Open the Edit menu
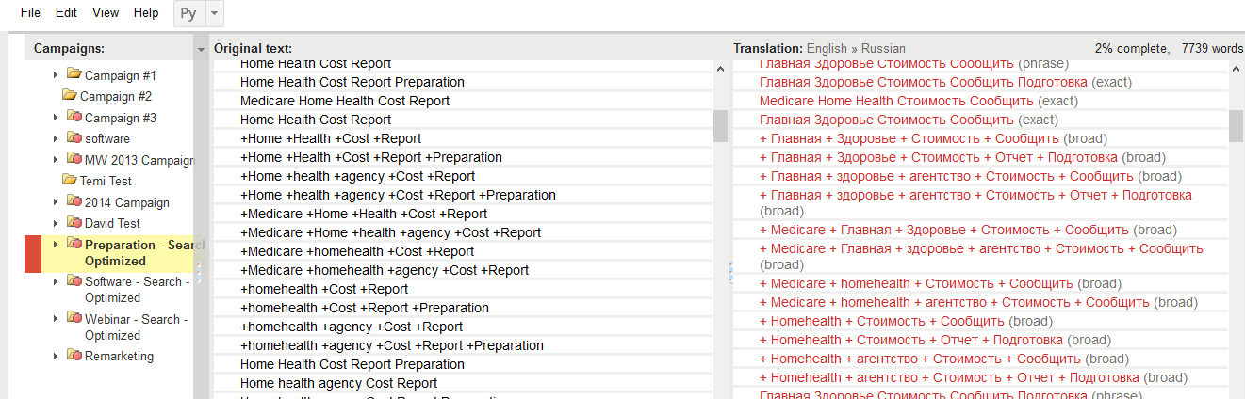This screenshot has height=399, width=1245. 66,13
